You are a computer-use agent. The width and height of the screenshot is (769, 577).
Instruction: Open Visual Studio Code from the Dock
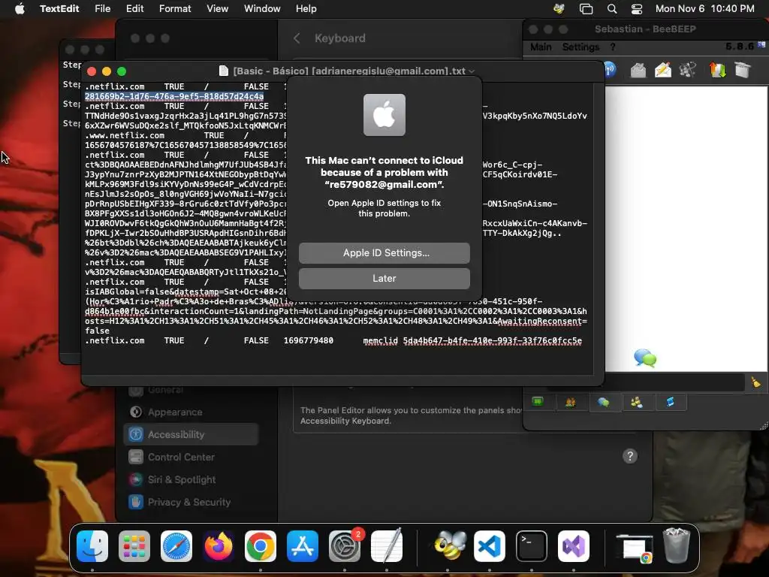(x=490, y=545)
